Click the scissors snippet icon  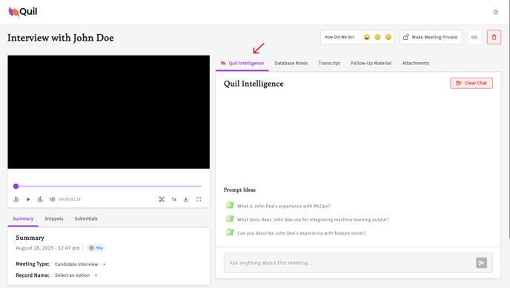pyautogui.click(x=162, y=199)
